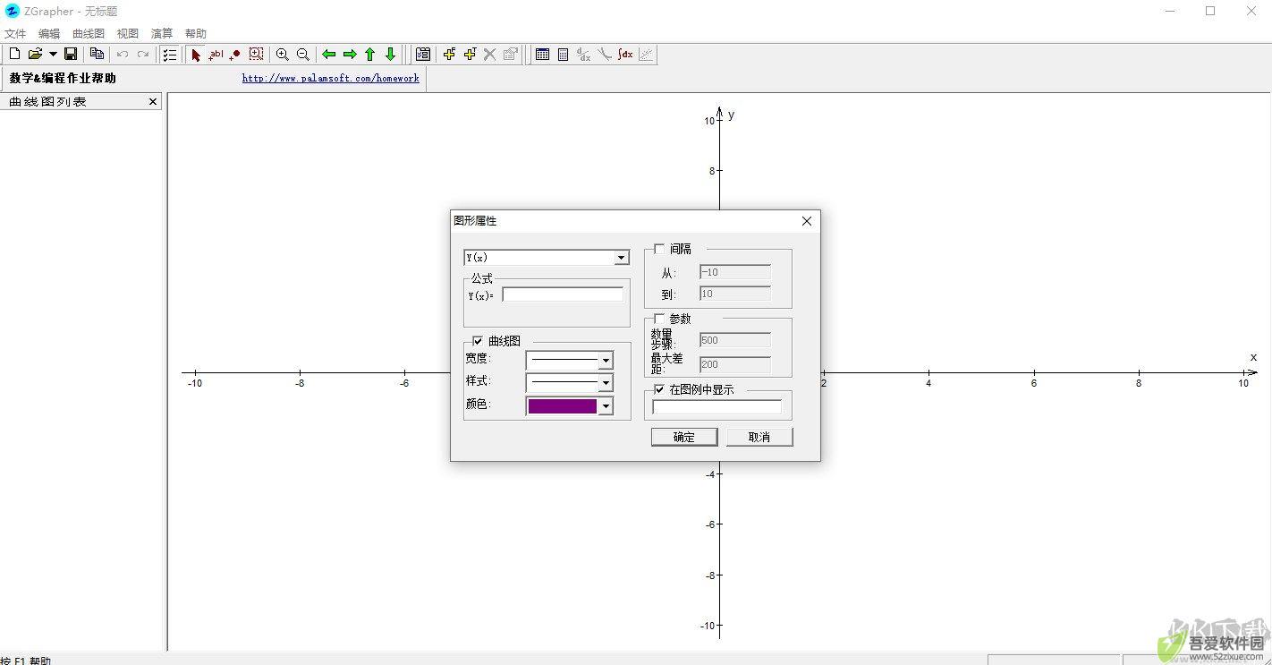Click the gray X delete graph icon
1272x665 pixels.
tap(489, 55)
